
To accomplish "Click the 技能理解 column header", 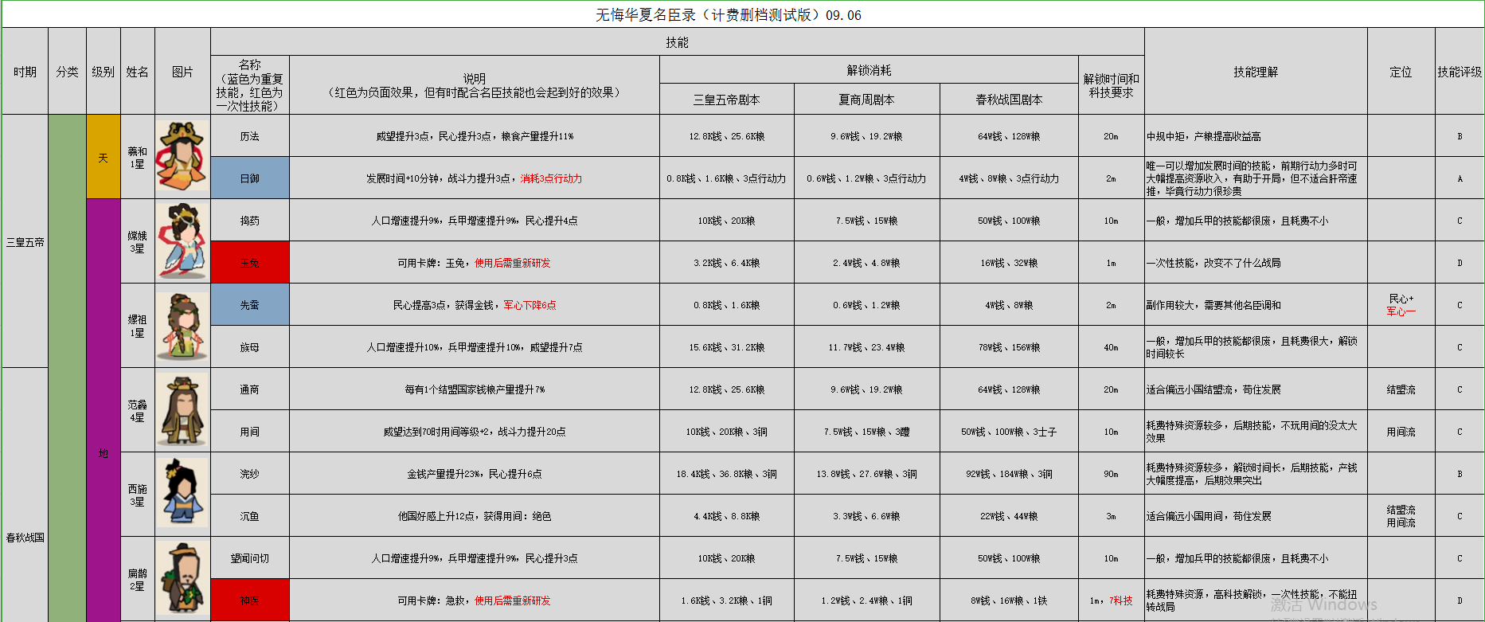I will 1256,72.
